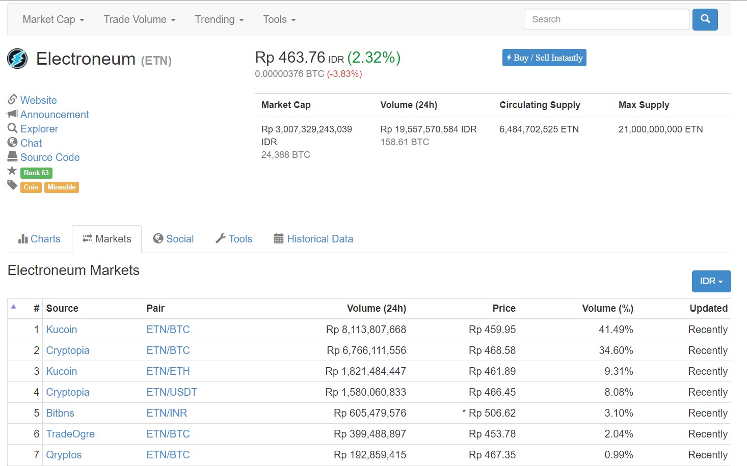Sort table by Price column header
The width and height of the screenshot is (747, 466).
pos(504,308)
